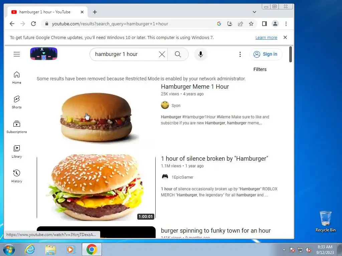342x256 pixels.
Task: Select the 'hamburger 1 hour - YouTube' tab
Action: 47,12
